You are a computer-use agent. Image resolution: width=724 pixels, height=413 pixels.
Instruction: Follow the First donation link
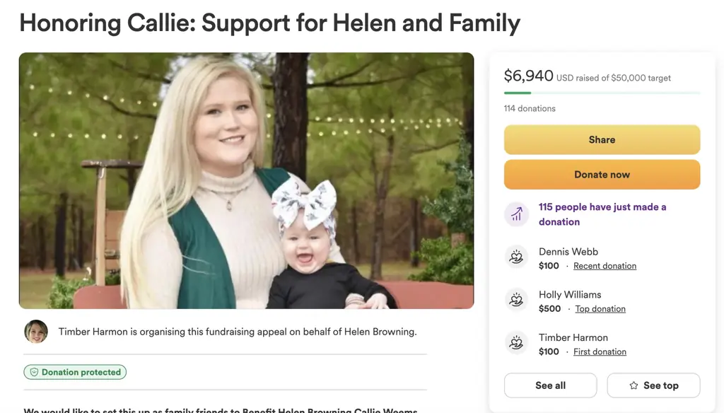(600, 351)
